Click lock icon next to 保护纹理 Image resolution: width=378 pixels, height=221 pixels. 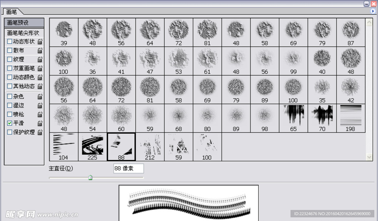40,132
